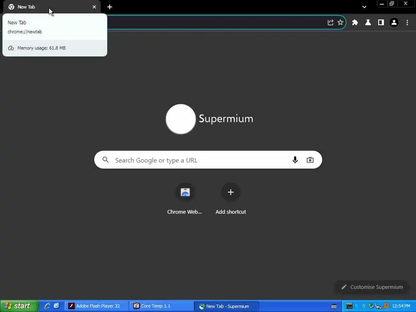
Task: Minimize the Supermium window
Action: coord(382,4)
